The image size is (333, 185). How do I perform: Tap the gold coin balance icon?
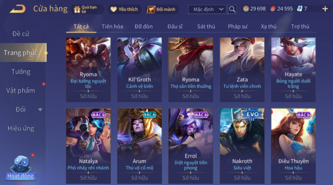pos(246,9)
